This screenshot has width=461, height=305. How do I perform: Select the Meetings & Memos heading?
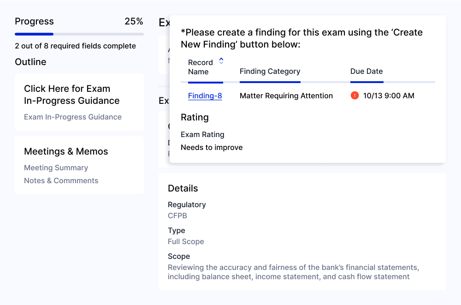point(66,151)
